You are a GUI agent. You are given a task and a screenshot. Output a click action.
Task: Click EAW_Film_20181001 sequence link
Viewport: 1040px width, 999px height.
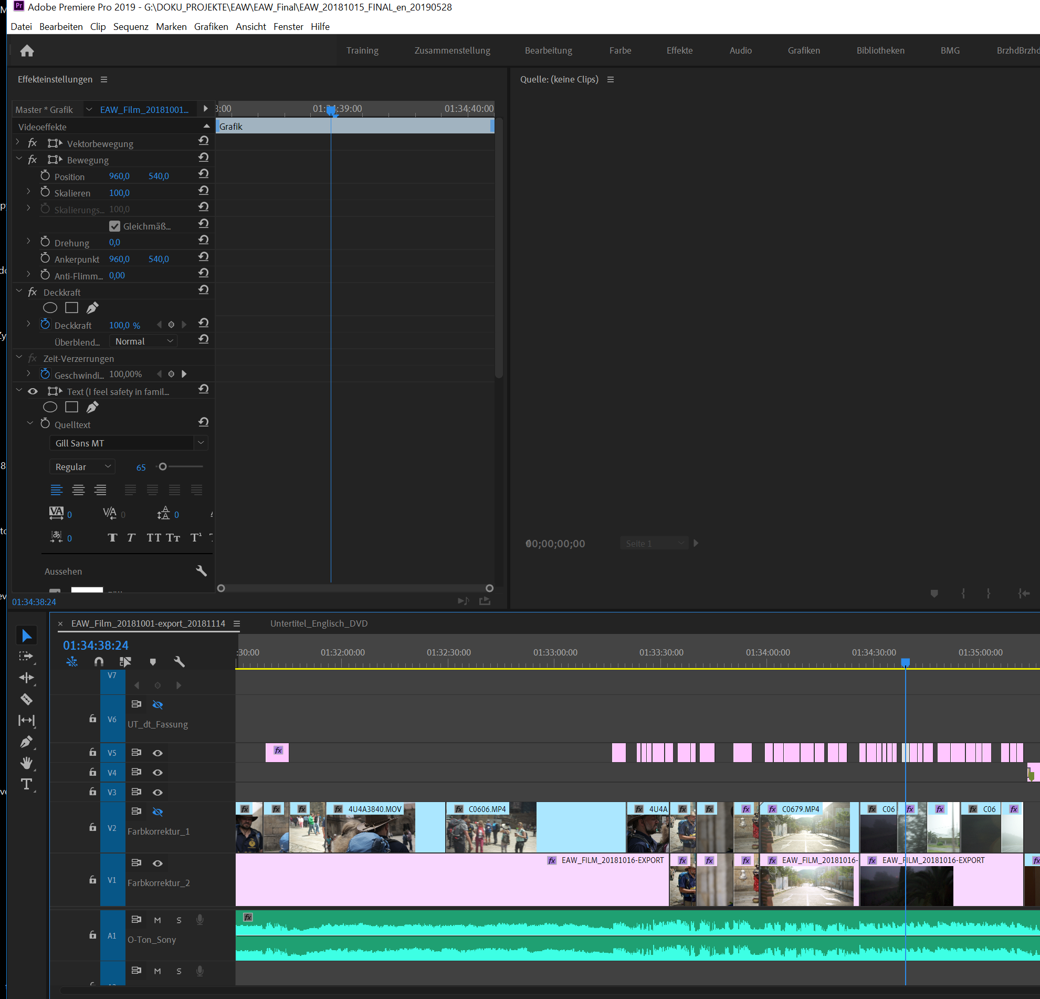(144, 109)
